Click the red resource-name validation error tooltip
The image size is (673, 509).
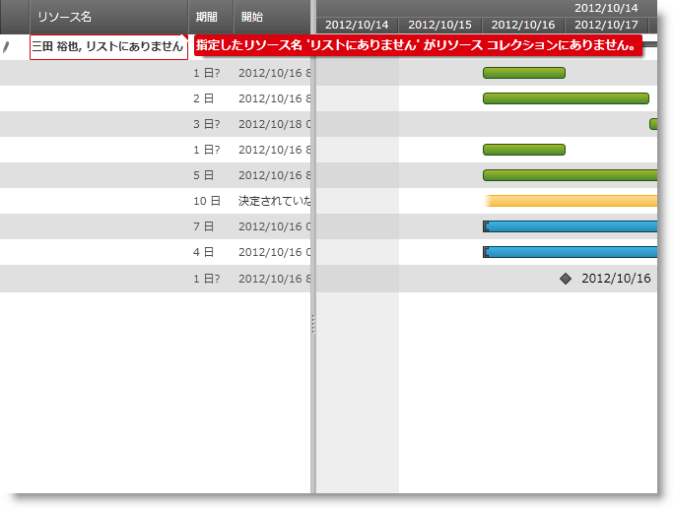(418, 45)
